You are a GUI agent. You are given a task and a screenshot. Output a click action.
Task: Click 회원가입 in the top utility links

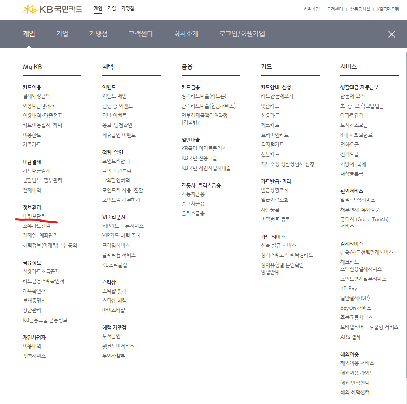[x=312, y=9]
